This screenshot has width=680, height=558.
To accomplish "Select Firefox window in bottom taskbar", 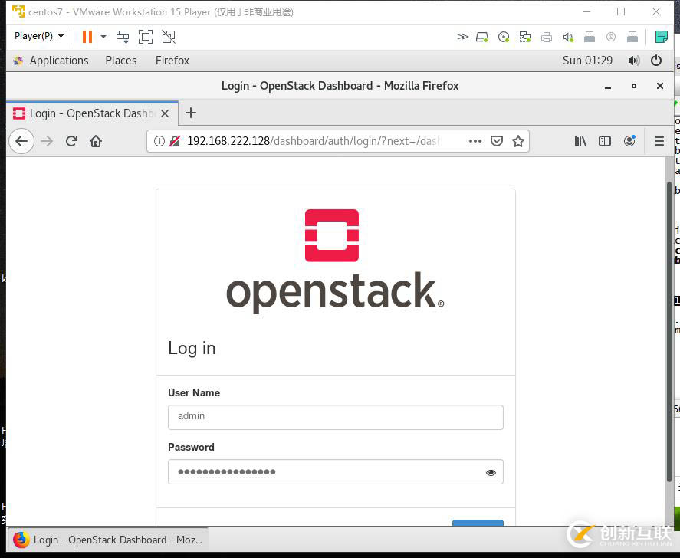I will (x=108, y=540).
